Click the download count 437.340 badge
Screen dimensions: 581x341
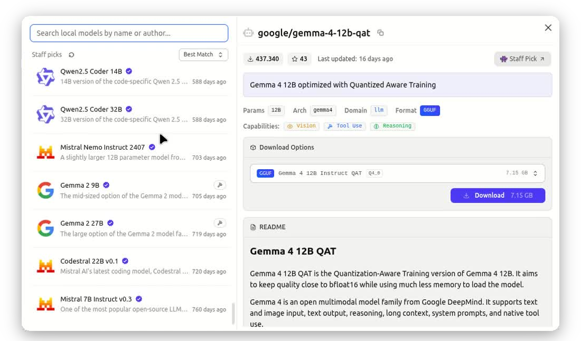click(x=263, y=59)
